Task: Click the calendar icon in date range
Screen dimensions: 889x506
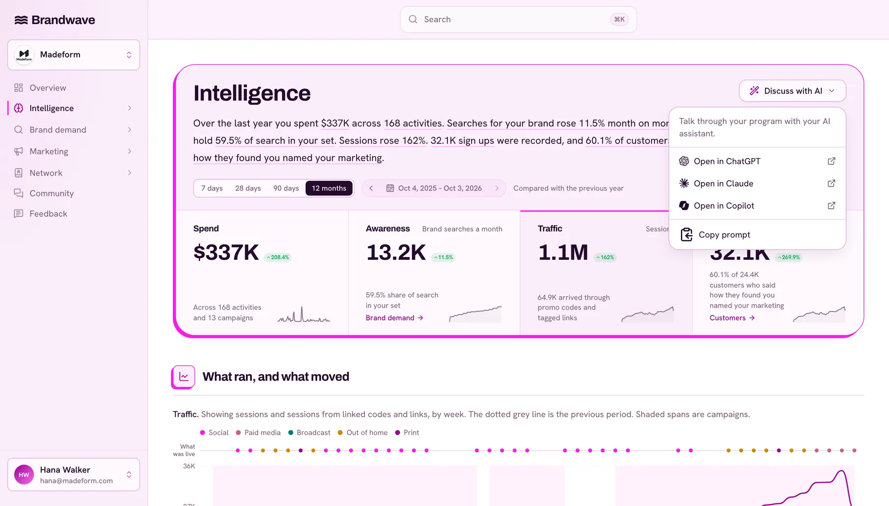Action: coord(390,188)
